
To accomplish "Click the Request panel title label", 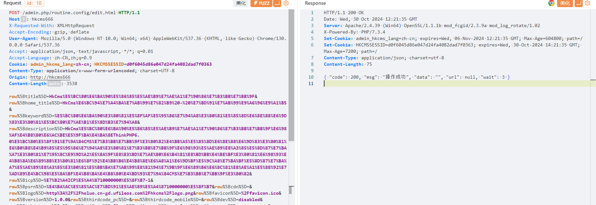I will point(12,3).
